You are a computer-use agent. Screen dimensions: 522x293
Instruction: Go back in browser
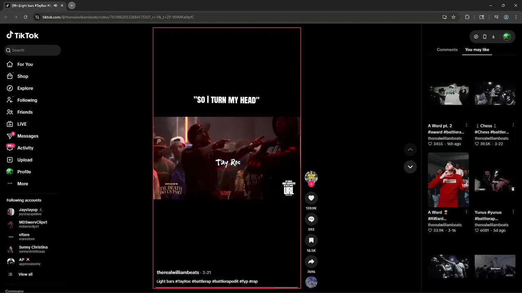[x=6, y=17]
